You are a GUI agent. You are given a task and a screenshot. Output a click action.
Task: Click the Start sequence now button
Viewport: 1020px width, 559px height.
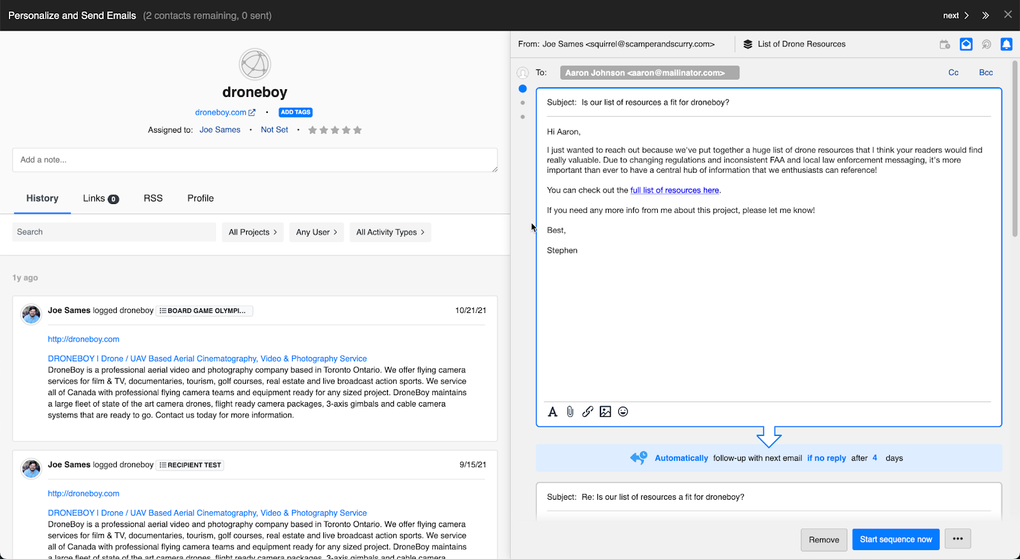coord(896,539)
